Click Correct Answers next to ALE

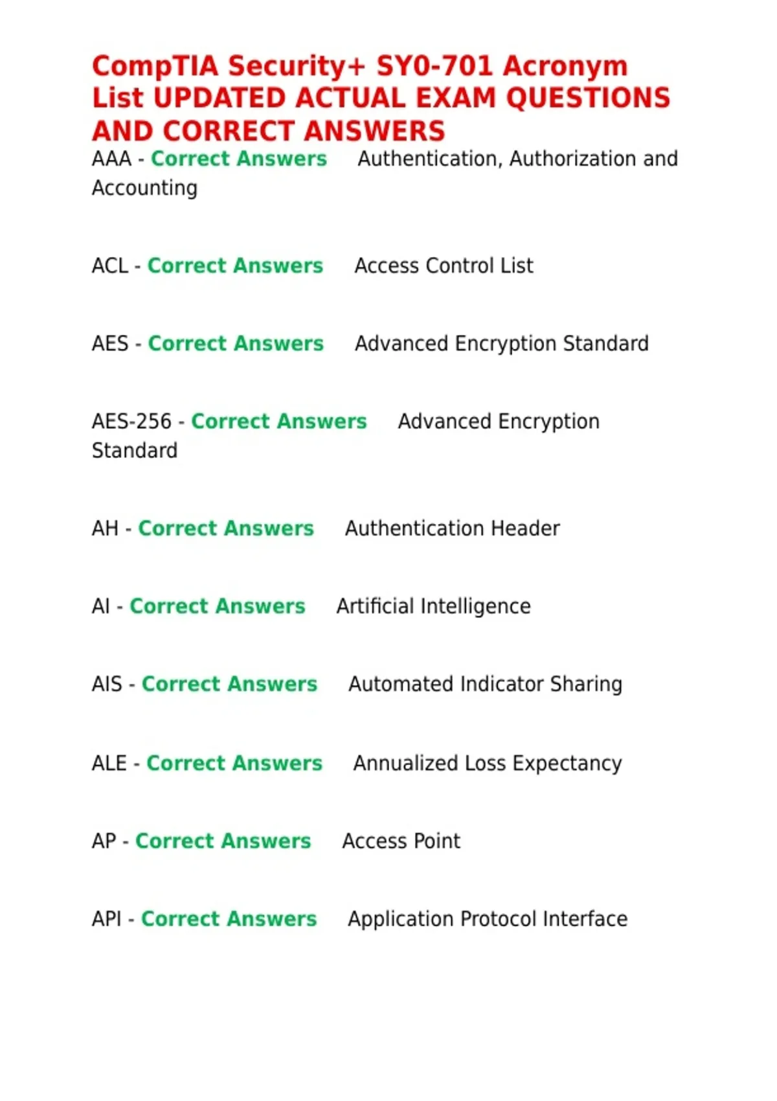234,763
